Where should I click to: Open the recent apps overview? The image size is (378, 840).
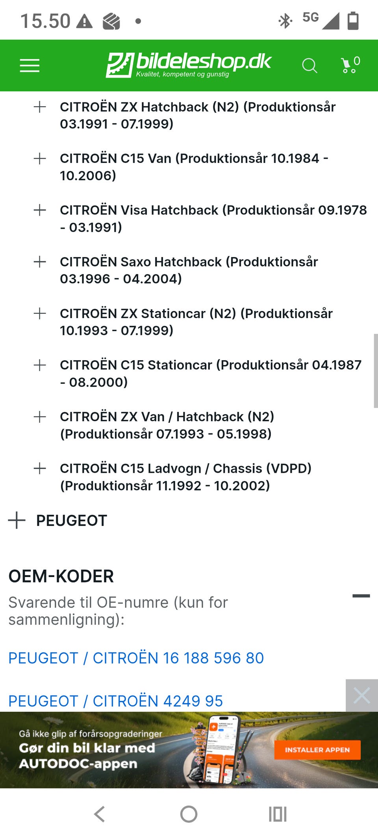pos(278,814)
